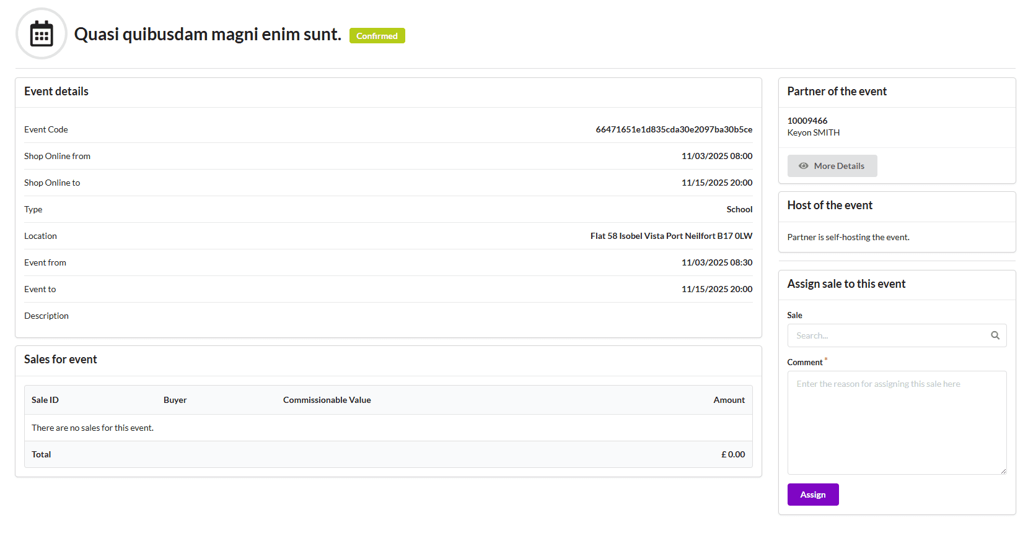The width and height of the screenshot is (1028, 549).
Task: Click the Confirmed status badge
Action: point(377,36)
